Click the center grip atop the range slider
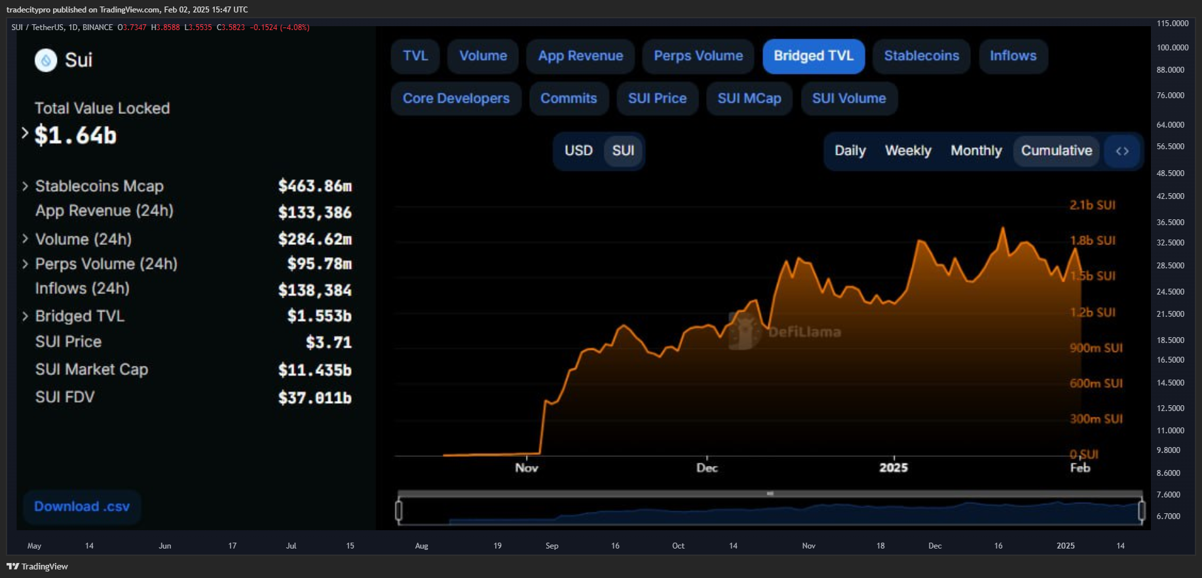 point(770,493)
